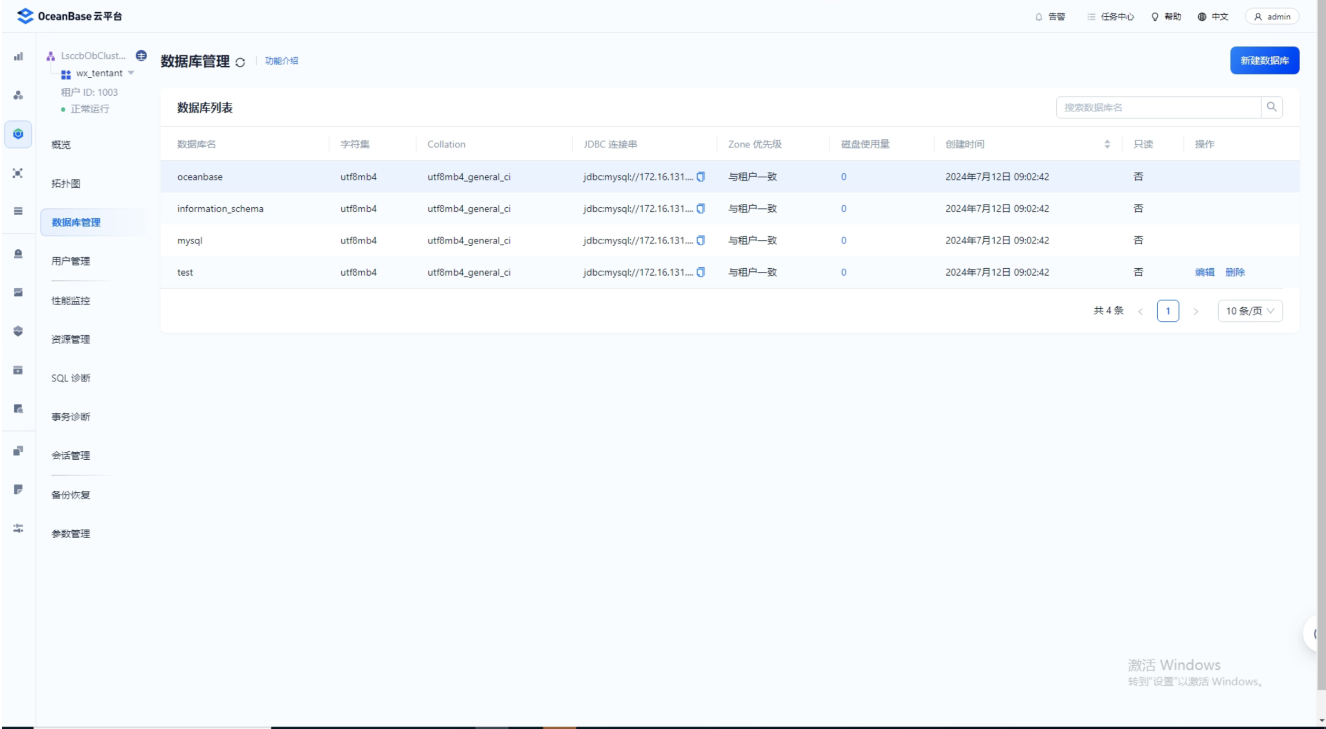The width and height of the screenshot is (1326, 729).
Task: Click 删除 link for test database
Action: pyautogui.click(x=1235, y=272)
